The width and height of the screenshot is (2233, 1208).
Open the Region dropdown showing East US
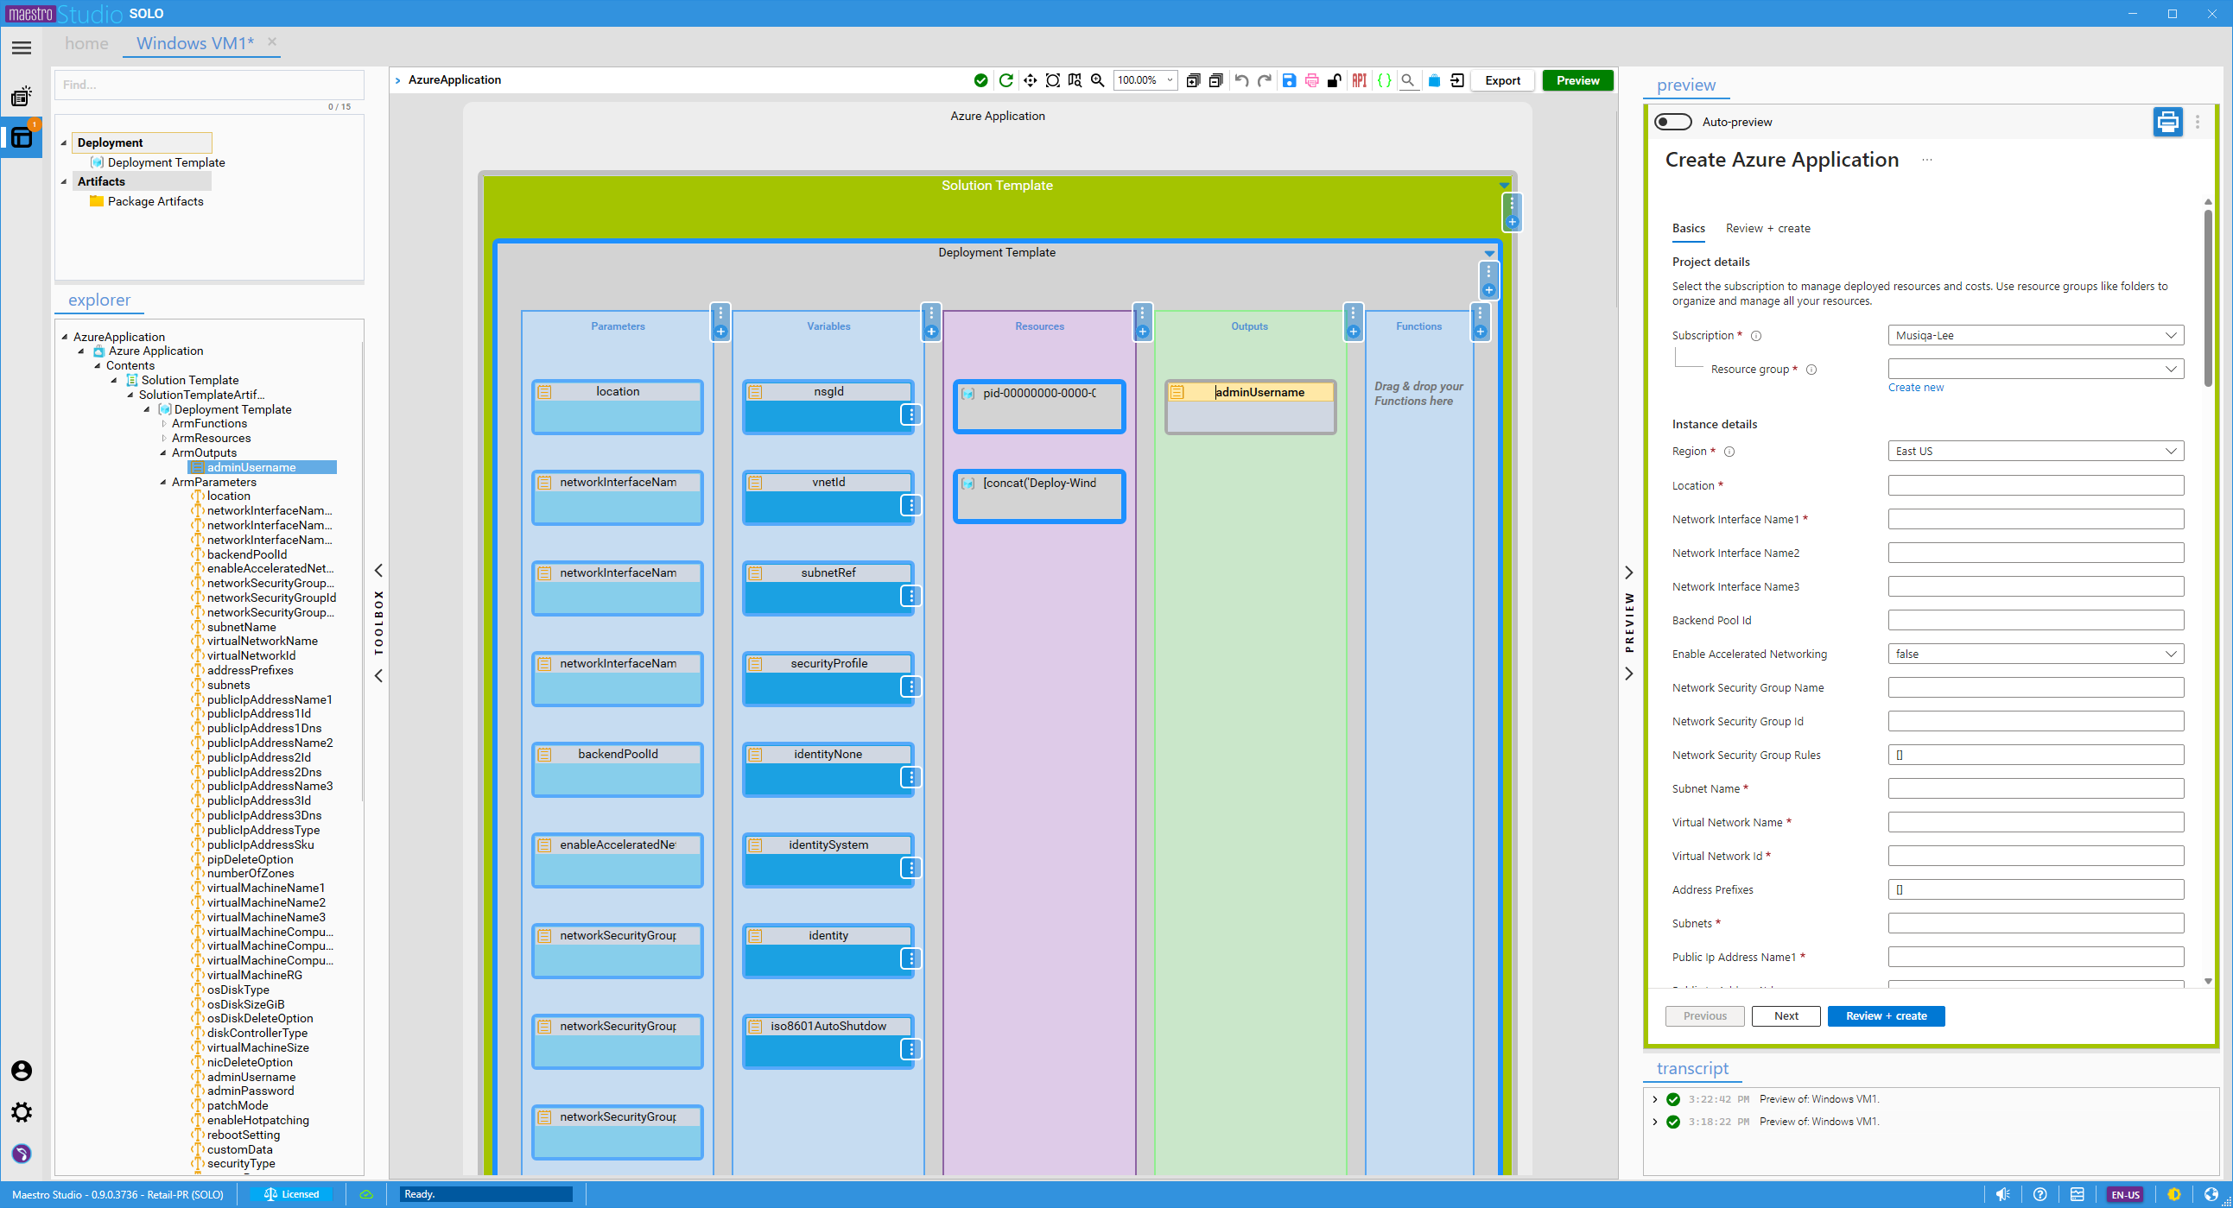point(2035,452)
